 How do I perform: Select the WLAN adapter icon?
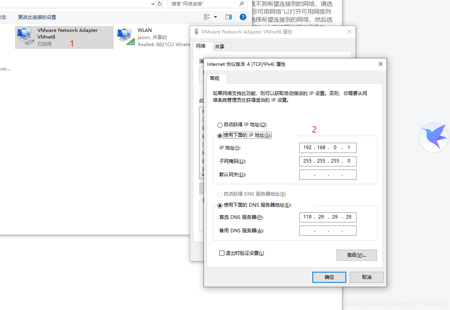tap(126, 37)
